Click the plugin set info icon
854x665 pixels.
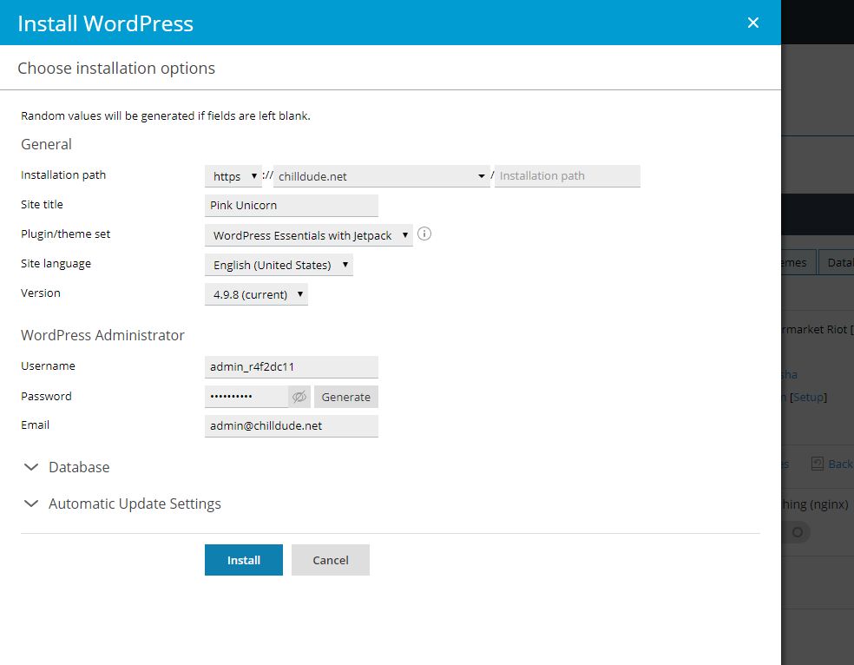pos(424,234)
